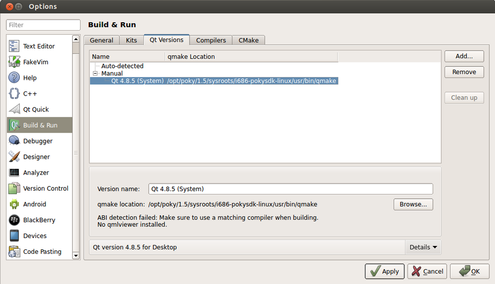This screenshot has height=284, width=495.
Task: Select the BlackBerry logo icon
Action: click(x=14, y=220)
